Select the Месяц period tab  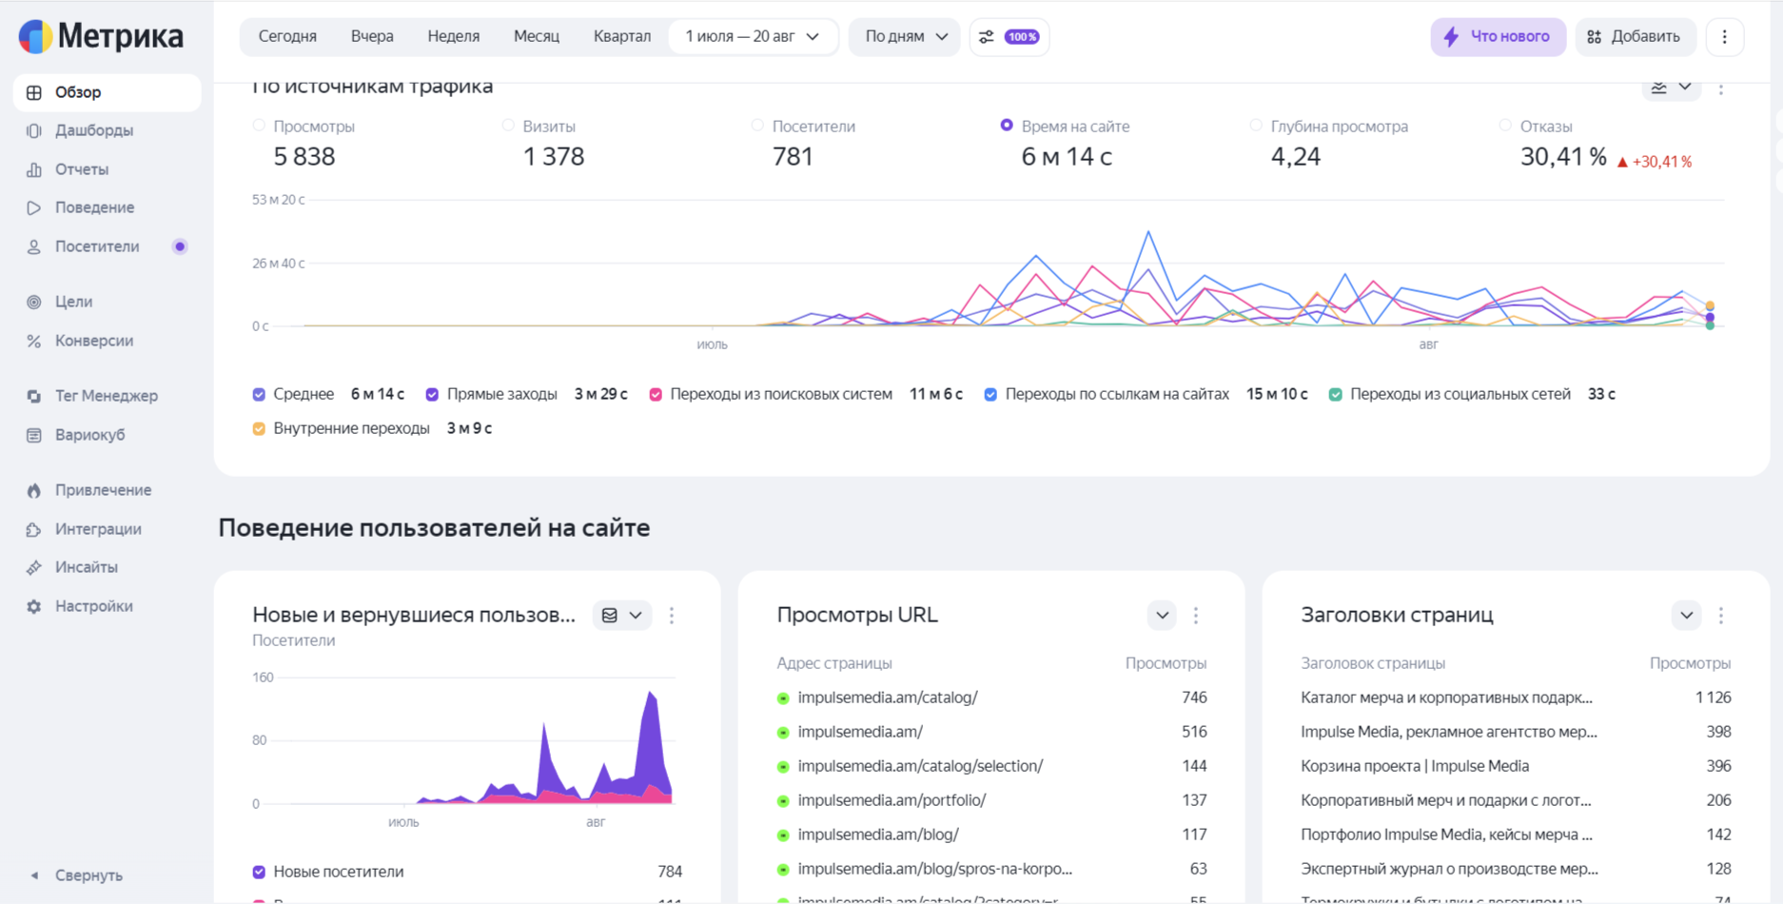[x=537, y=36]
